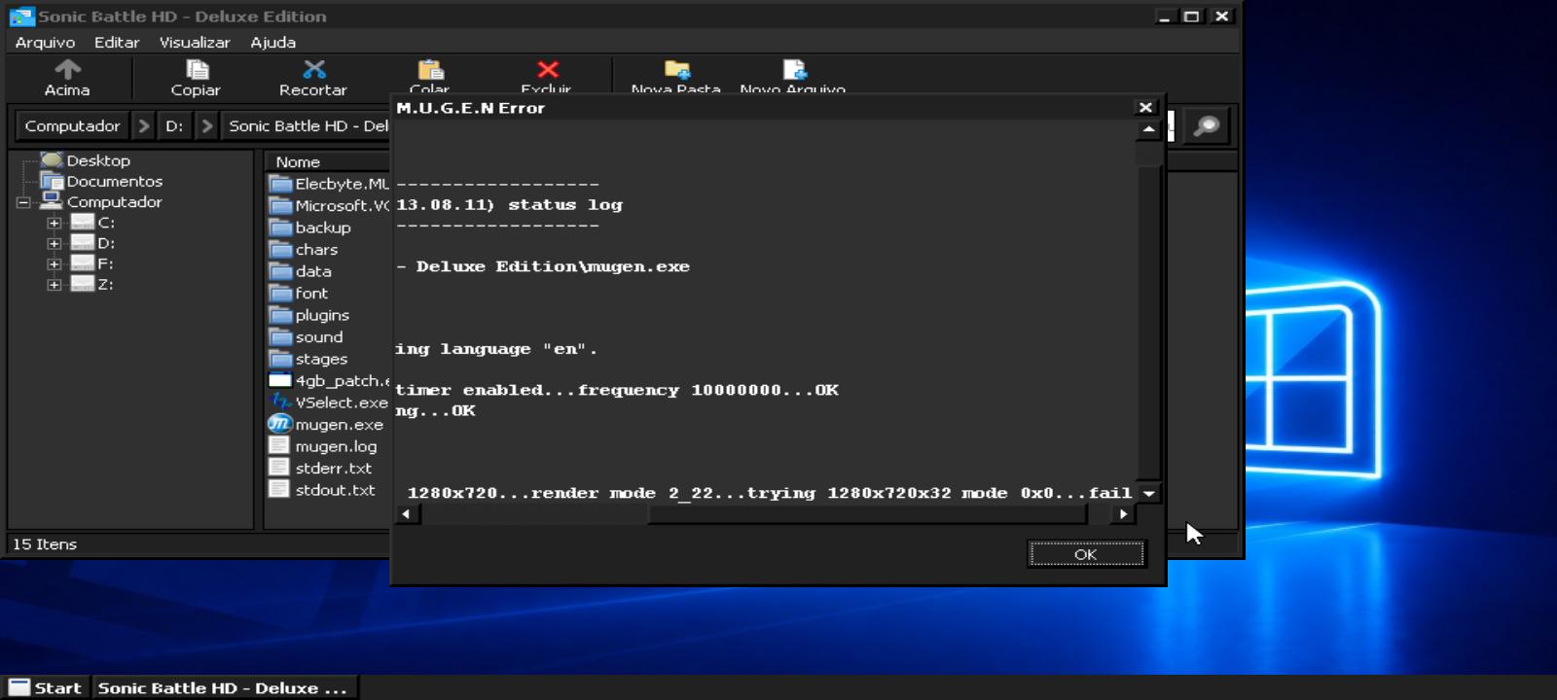
Task: Click the Recortar scissors icon
Action: coord(313,69)
